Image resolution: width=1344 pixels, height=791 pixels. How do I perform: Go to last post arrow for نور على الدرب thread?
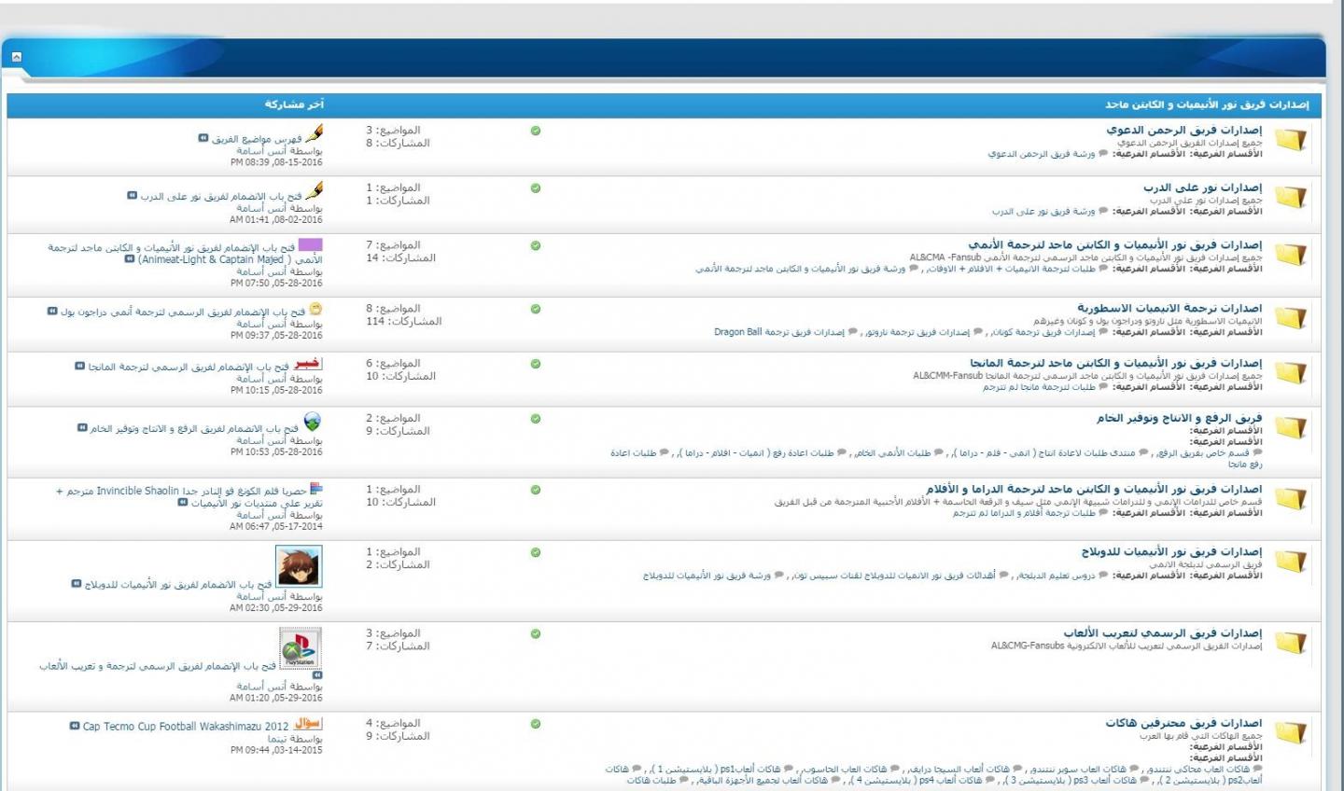coord(133,196)
